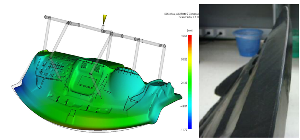Click the 2.445 legend value
This screenshot has width=300, height=140.
(184, 83)
